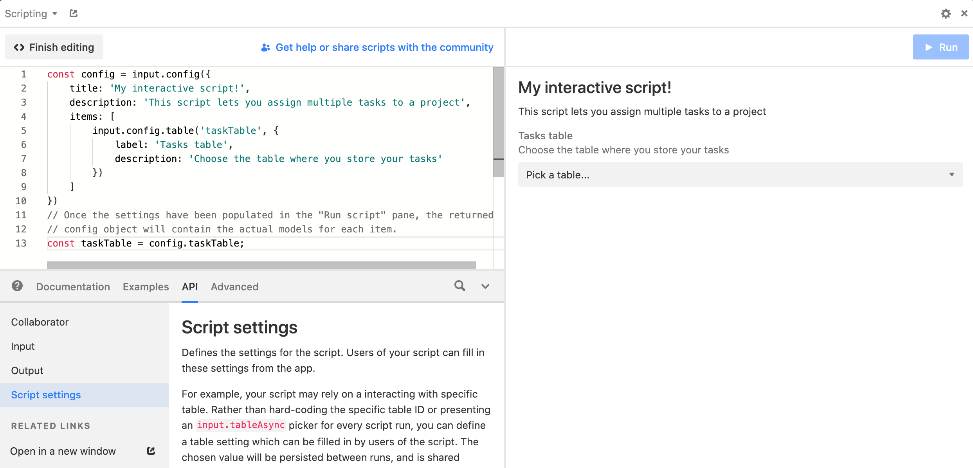
Task: Collapse the bottom API panel chevron
Action: coord(486,287)
